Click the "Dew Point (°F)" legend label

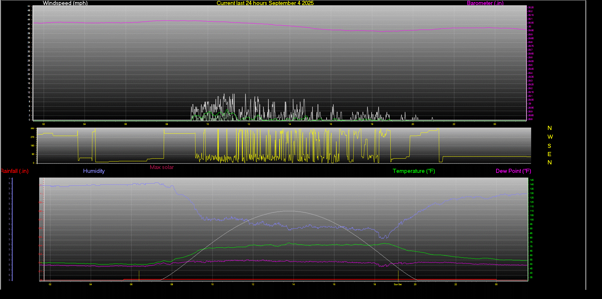(x=513, y=171)
